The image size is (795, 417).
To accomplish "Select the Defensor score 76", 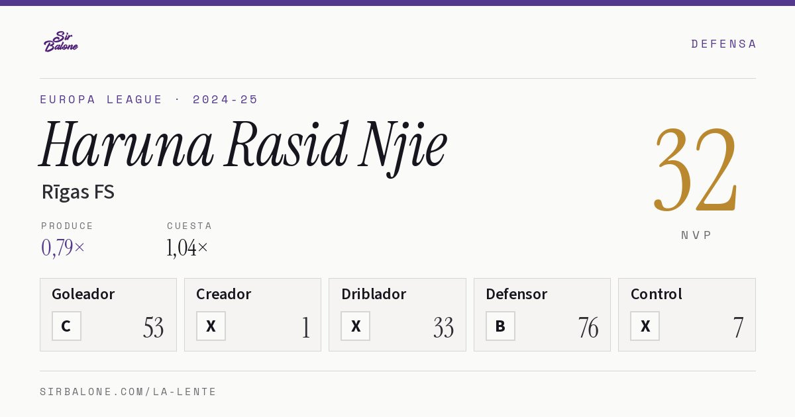I will pyautogui.click(x=588, y=327).
